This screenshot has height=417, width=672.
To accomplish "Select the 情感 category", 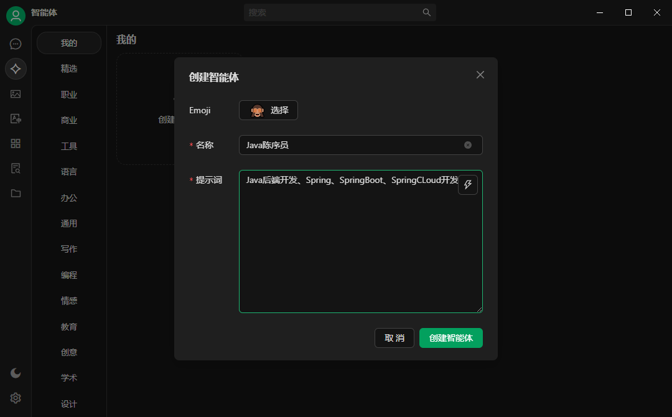I will coord(69,301).
